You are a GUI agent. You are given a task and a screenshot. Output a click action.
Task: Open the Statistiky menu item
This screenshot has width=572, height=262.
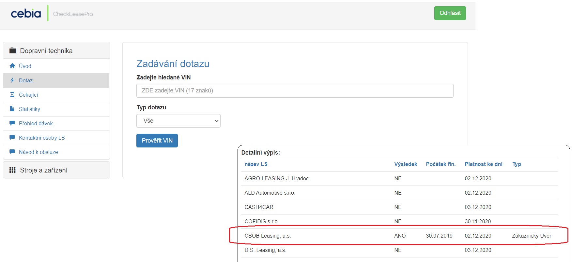[x=56, y=109]
